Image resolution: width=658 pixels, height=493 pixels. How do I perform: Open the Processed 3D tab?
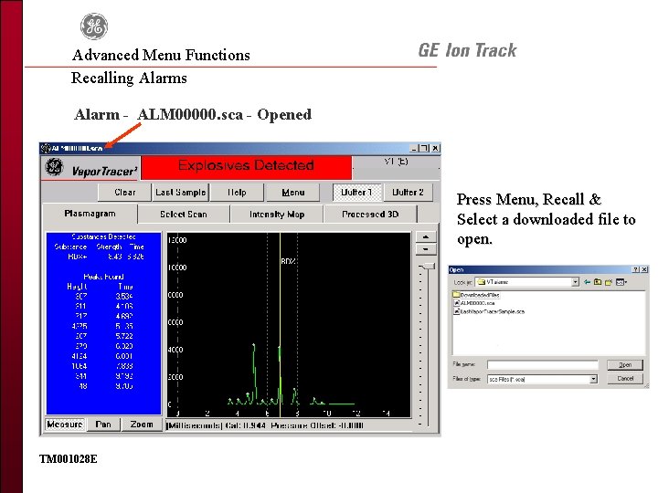point(370,215)
